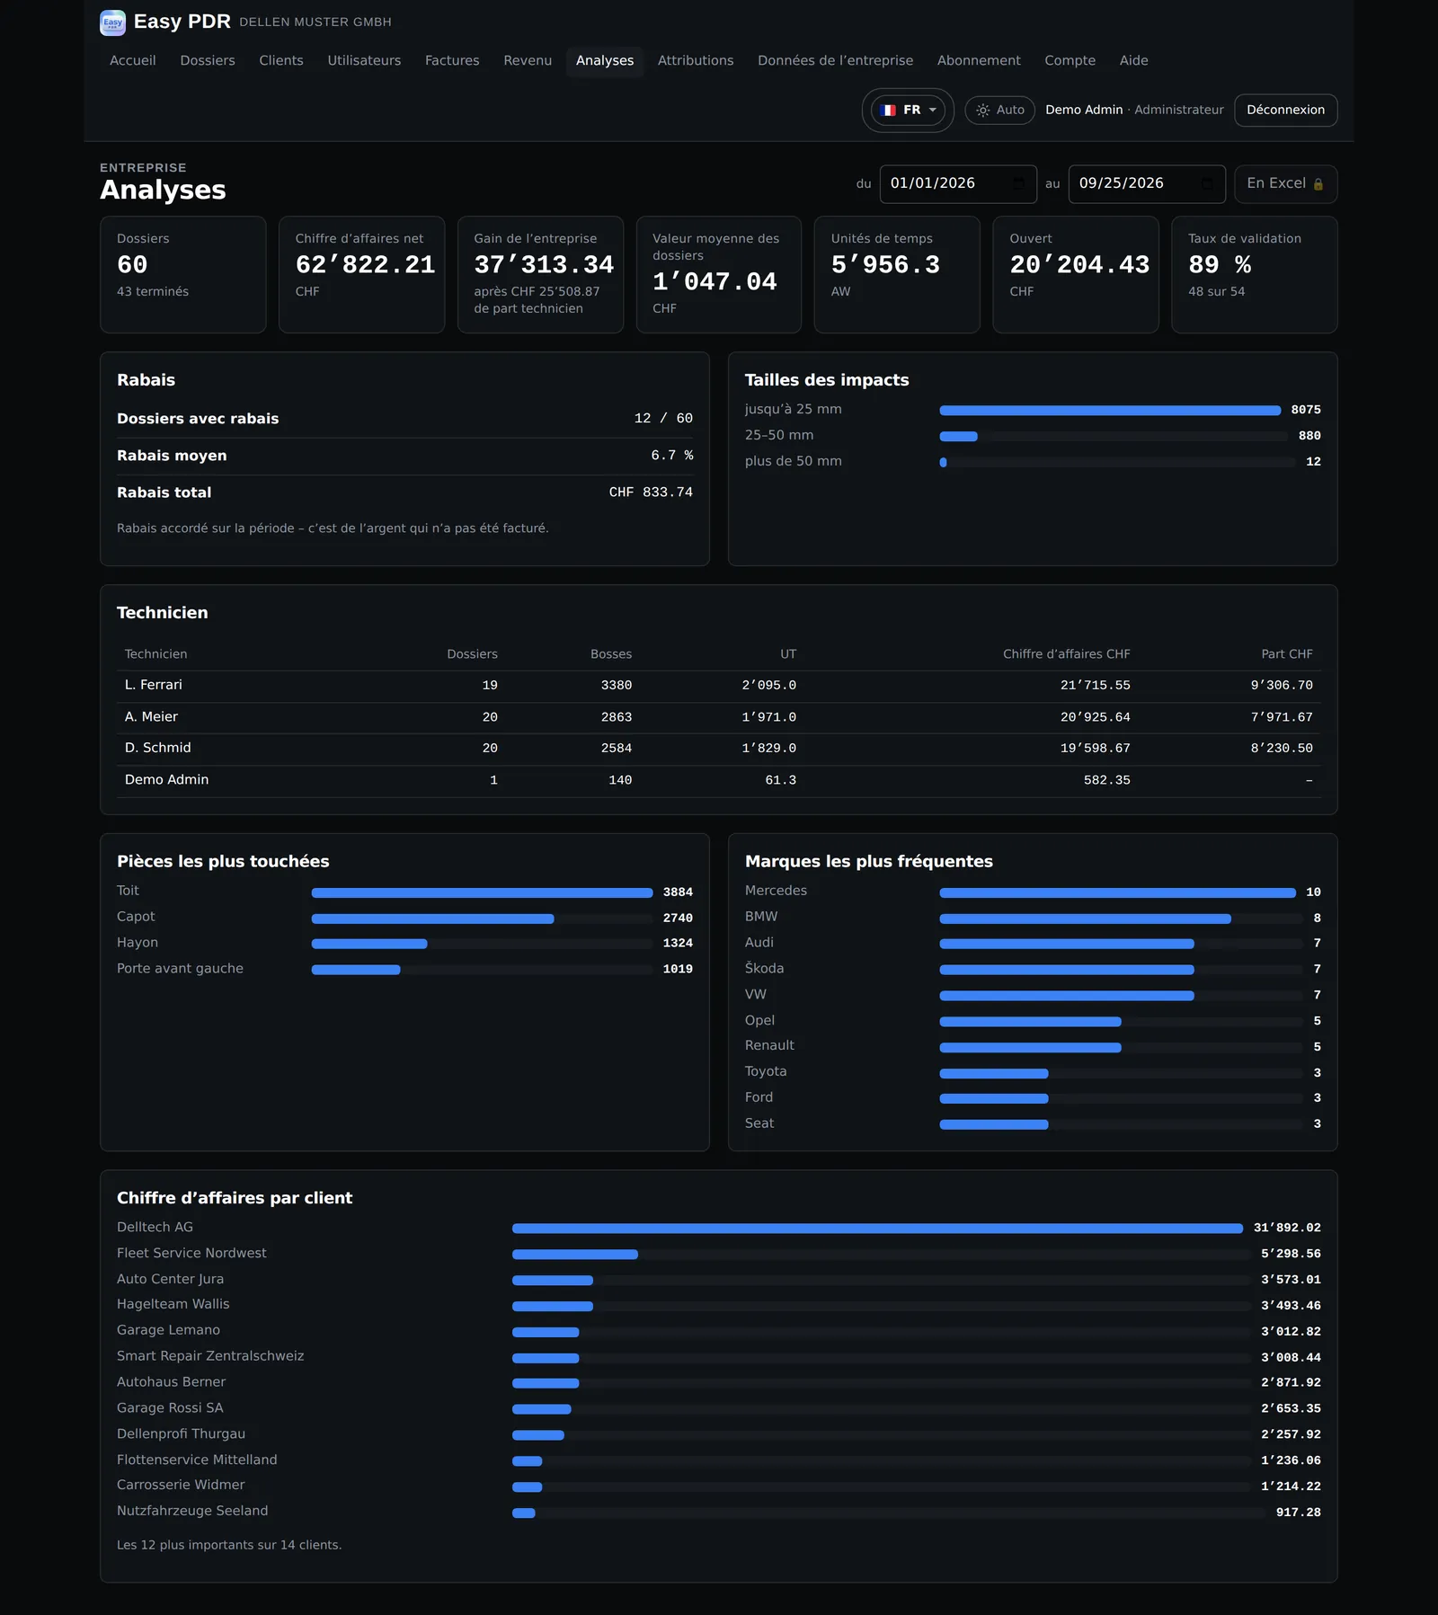The height and width of the screenshot is (1615, 1438).
Task: Click the En Excel export button
Action: point(1285,183)
